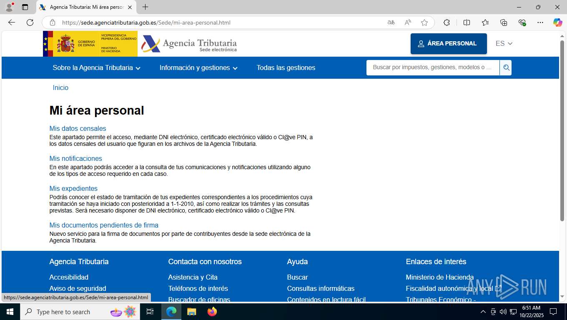The width and height of the screenshot is (567, 320).
Task: Open Todas las gestiones menu item
Action: (286, 68)
